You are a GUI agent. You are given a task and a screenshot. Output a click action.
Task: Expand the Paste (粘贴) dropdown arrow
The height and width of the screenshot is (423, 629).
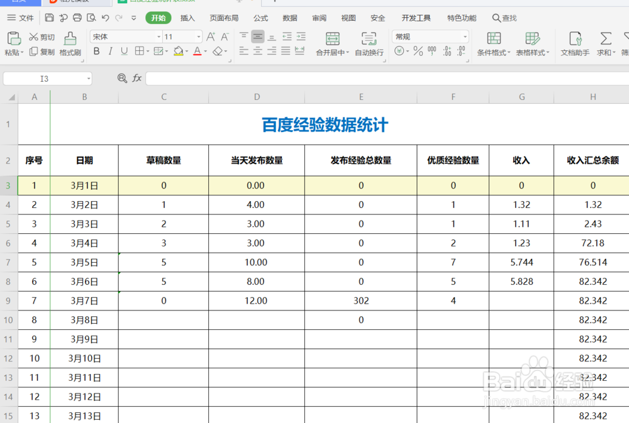(x=22, y=52)
